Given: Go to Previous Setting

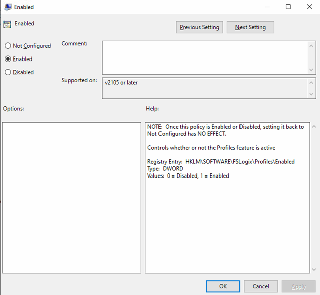Looking at the screenshot, I should (x=199, y=27).
